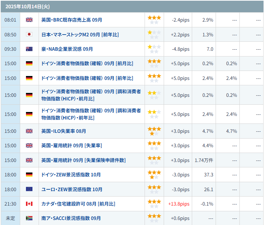This screenshot has width=265, height=225.
Task: Click the Japan flag icon
Action: coord(29,35)
